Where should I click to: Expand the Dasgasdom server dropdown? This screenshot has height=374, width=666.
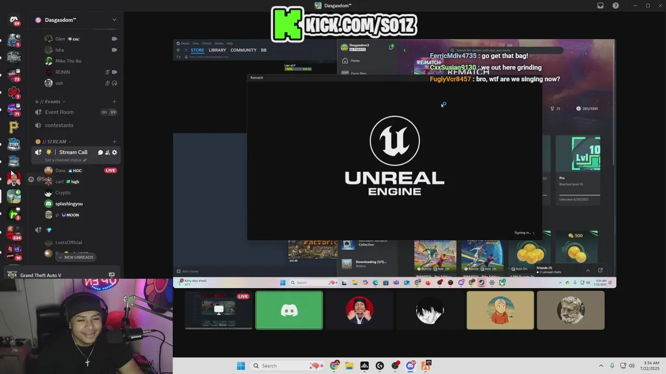point(114,20)
